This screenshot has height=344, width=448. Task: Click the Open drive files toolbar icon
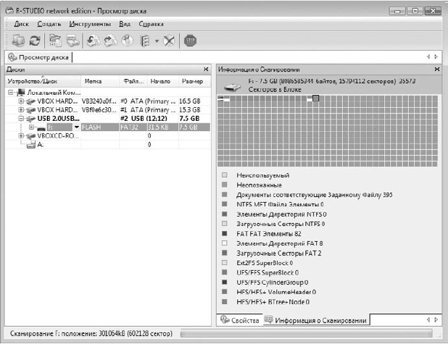click(x=55, y=41)
